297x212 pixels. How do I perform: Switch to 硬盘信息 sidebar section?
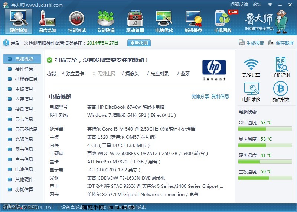tap(24, 109)
